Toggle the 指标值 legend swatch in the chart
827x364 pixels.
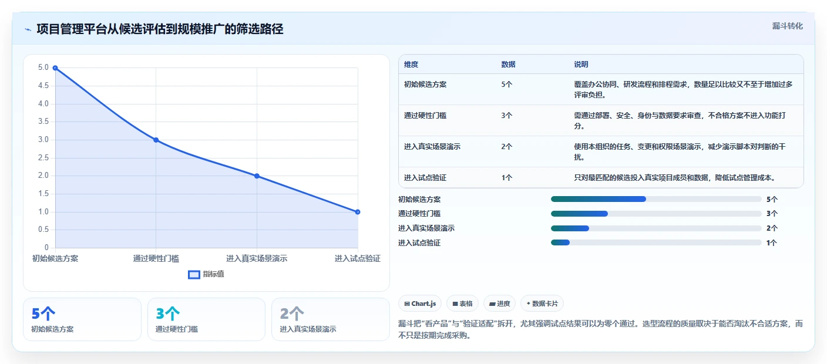(x=194, y=274)
